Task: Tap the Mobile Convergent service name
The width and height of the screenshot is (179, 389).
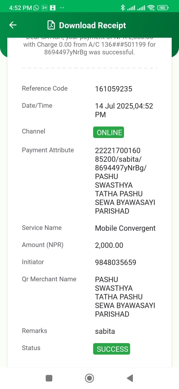Action: tap(125, 228)
